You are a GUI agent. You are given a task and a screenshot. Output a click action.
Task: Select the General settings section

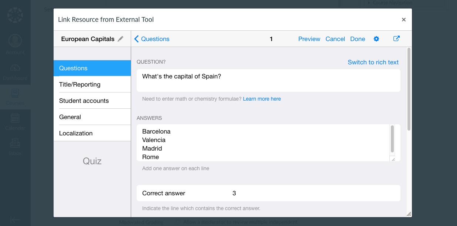(x=92, y=117)
